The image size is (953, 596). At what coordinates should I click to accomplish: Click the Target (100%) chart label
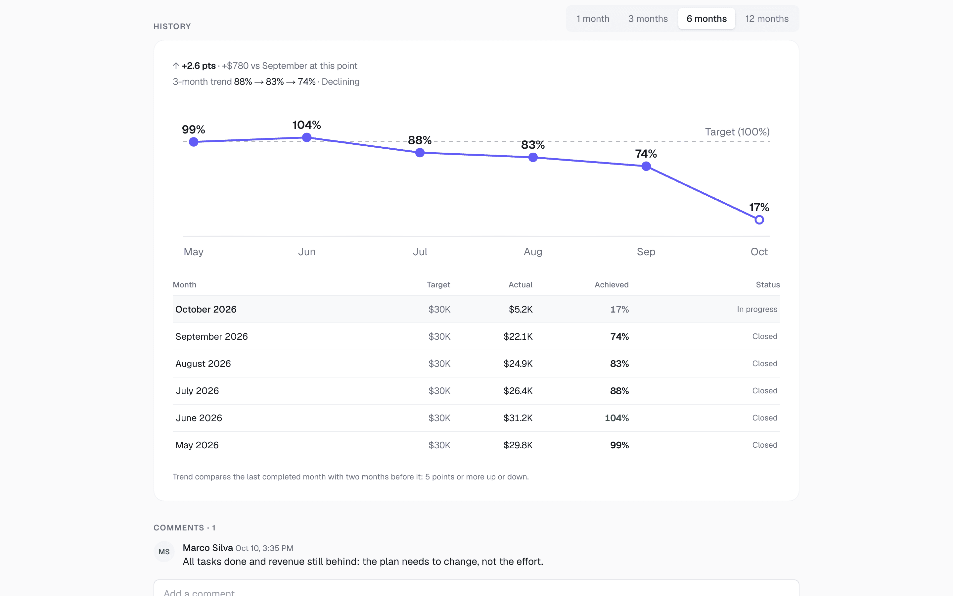(x=737, y=132)
